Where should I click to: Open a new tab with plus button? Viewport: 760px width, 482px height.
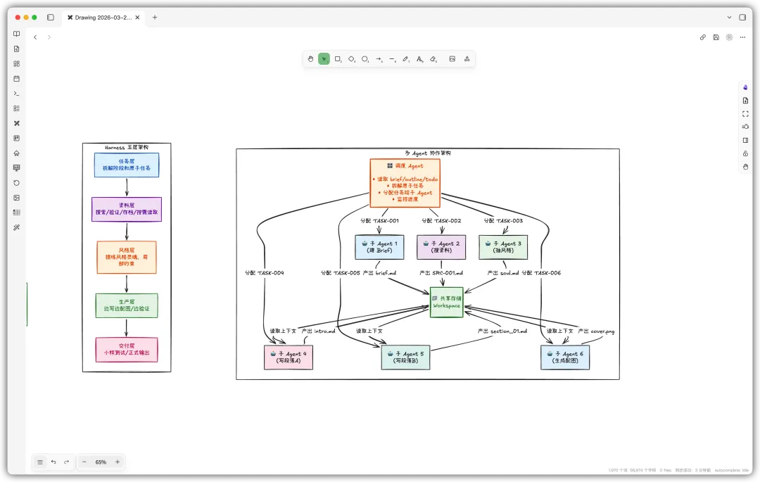[x=155, y=17]
